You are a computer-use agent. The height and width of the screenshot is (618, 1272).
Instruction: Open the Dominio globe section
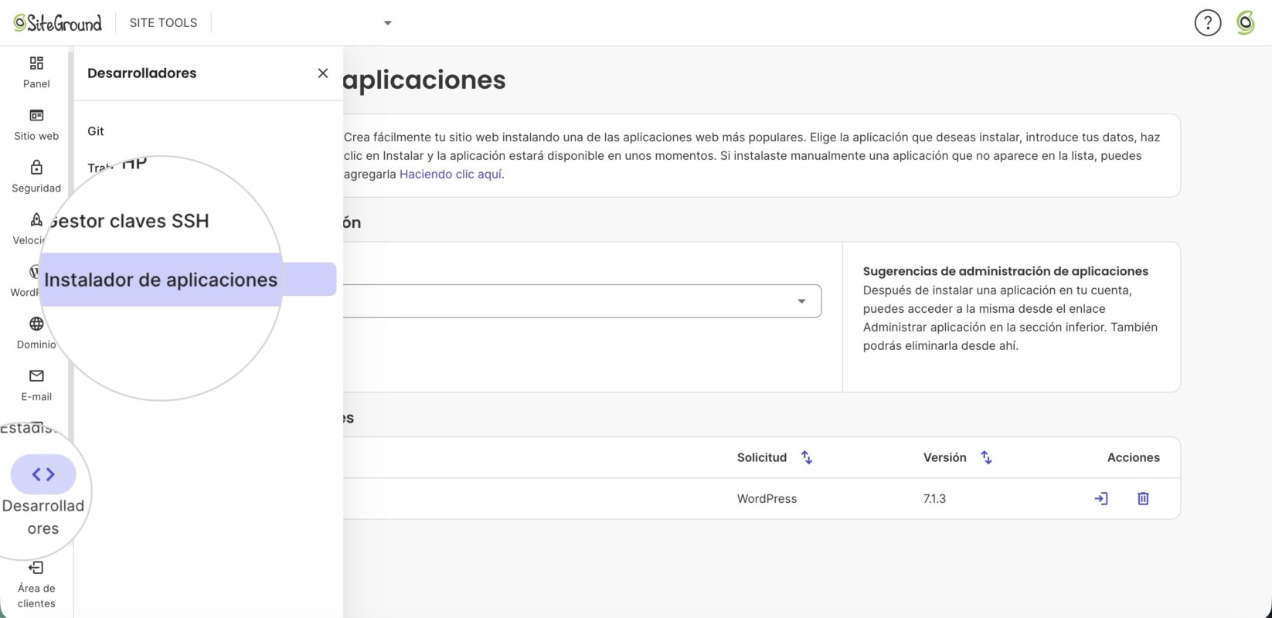tap(36, 333)
